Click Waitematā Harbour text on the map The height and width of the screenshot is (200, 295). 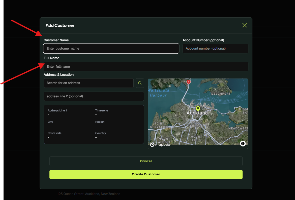coord(159,93)
